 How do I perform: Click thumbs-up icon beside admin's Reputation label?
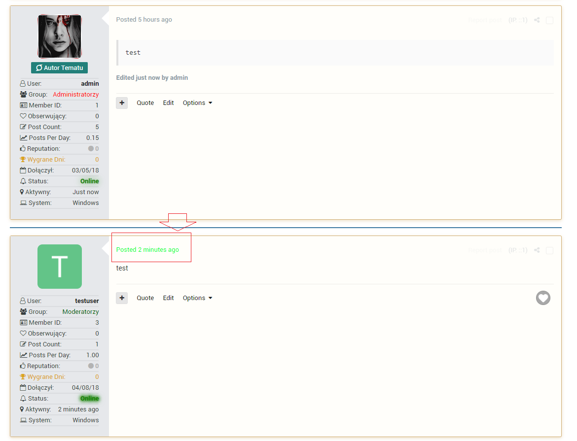pyautogui.click(x=23, y=149)
